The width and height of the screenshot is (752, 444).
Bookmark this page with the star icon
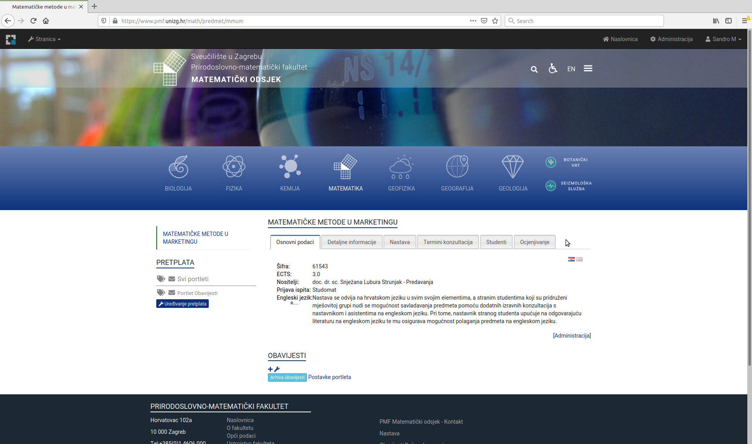click(x=495, y=21)
